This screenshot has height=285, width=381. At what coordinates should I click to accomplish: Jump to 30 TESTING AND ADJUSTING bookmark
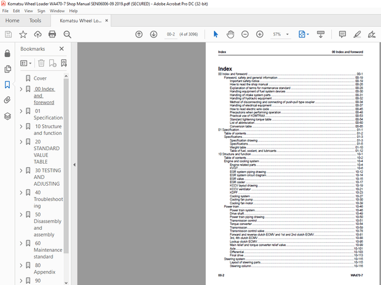point(47,177)
